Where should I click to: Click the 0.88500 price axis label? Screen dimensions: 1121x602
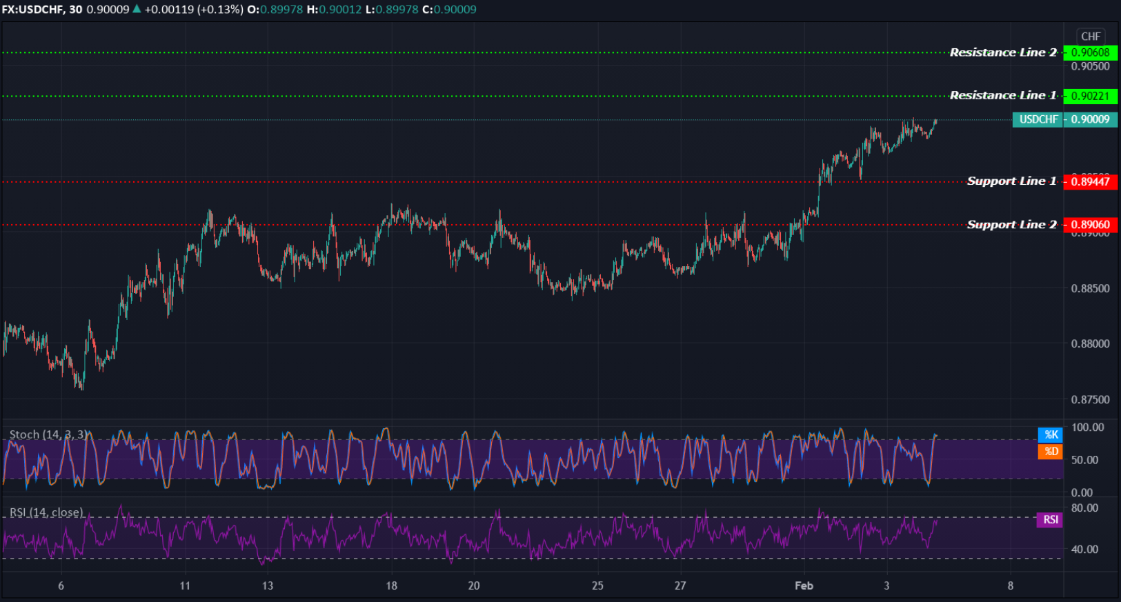pyautogui.click(x=1090, y=288)
